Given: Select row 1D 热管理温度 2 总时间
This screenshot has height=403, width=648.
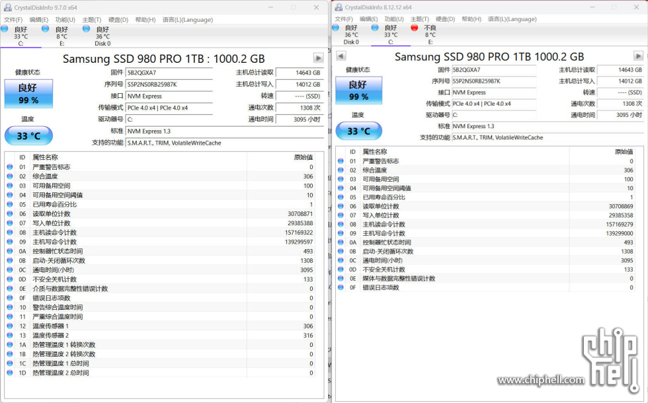Looking at the screenshot, I should 160,373.
